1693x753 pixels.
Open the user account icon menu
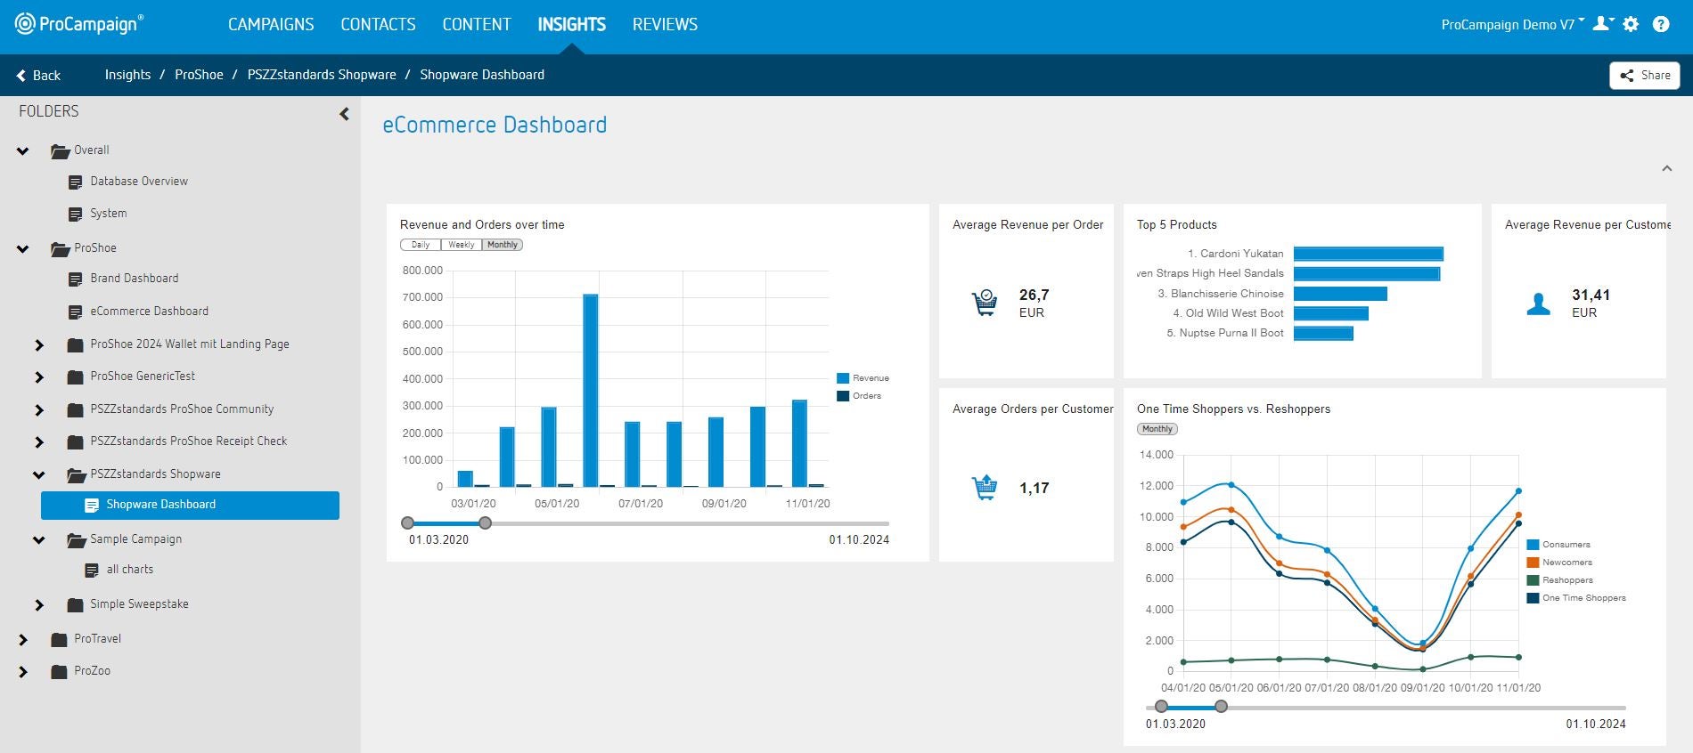tap(1602, 24)
